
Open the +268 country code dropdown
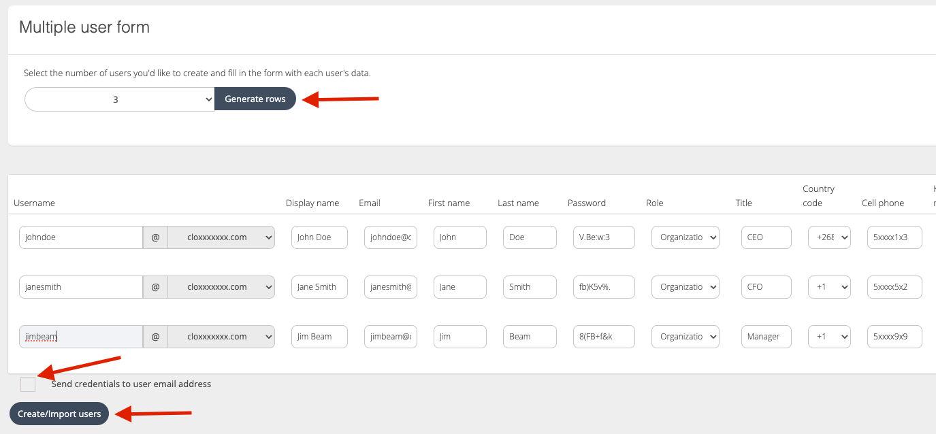pyautogui.click(x=829, y=237)
